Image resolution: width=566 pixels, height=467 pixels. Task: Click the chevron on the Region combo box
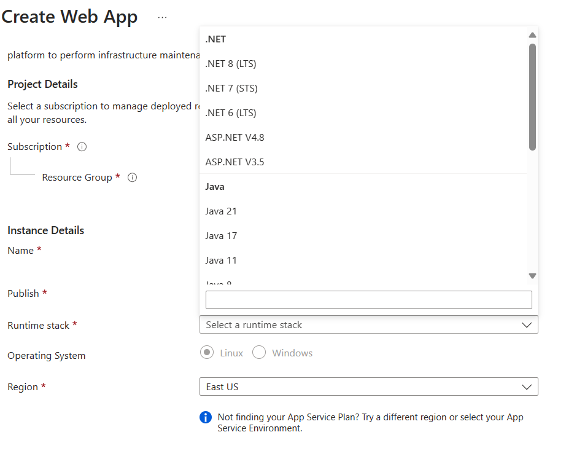[526, 387]
